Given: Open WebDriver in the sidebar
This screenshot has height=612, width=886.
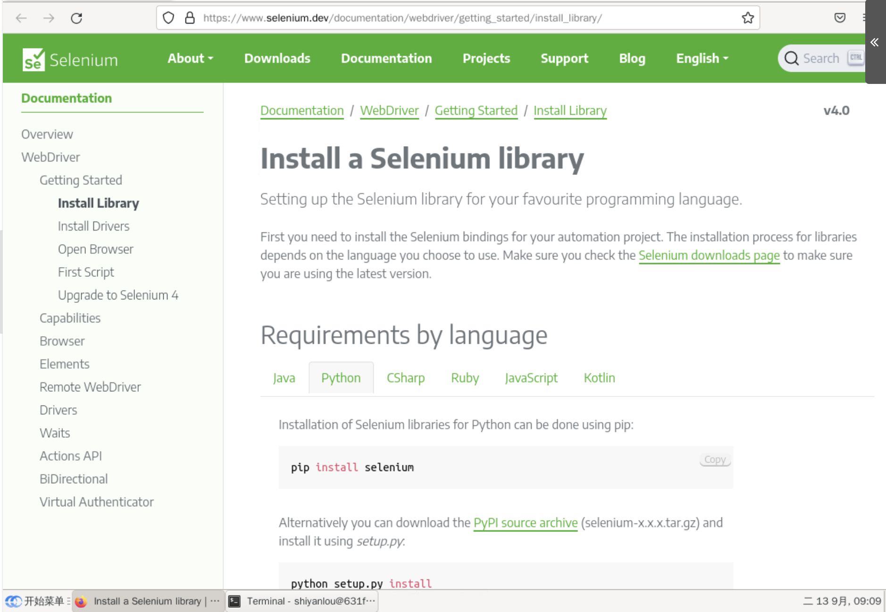Looking at the screenshot, I should pos(50,157).
